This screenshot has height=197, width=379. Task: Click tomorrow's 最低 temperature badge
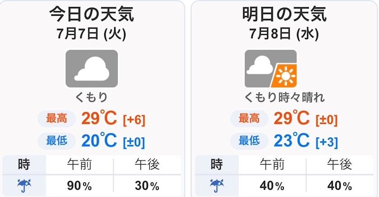[x=250, y=141]
